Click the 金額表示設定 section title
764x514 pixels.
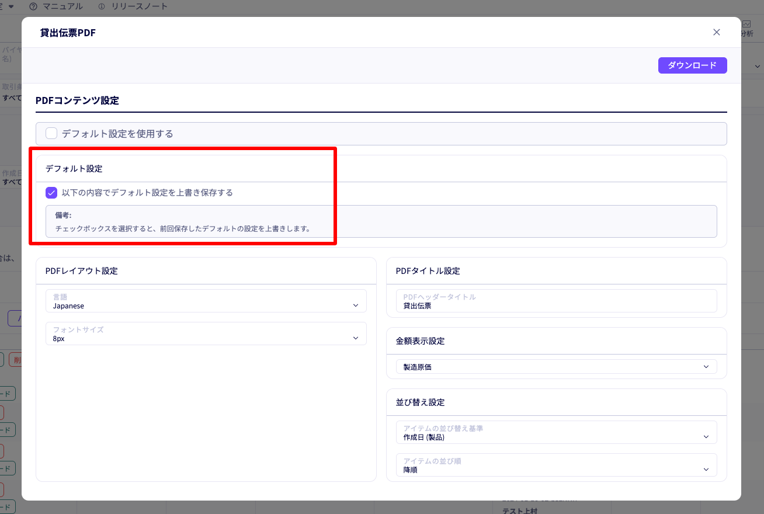(x=421, y=341)
